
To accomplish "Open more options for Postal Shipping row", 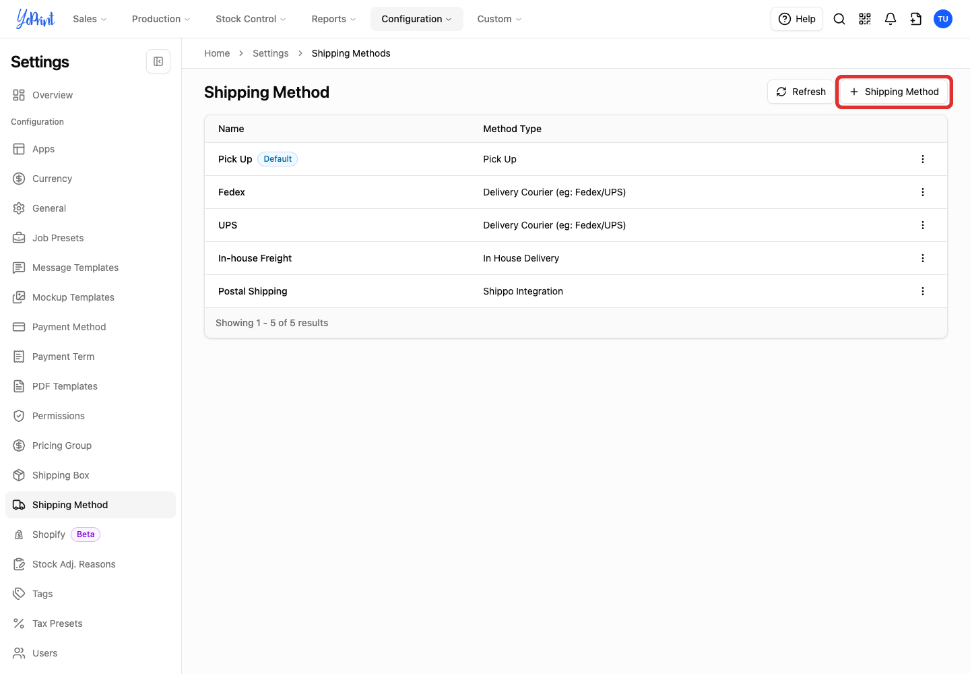I will 923,291.
